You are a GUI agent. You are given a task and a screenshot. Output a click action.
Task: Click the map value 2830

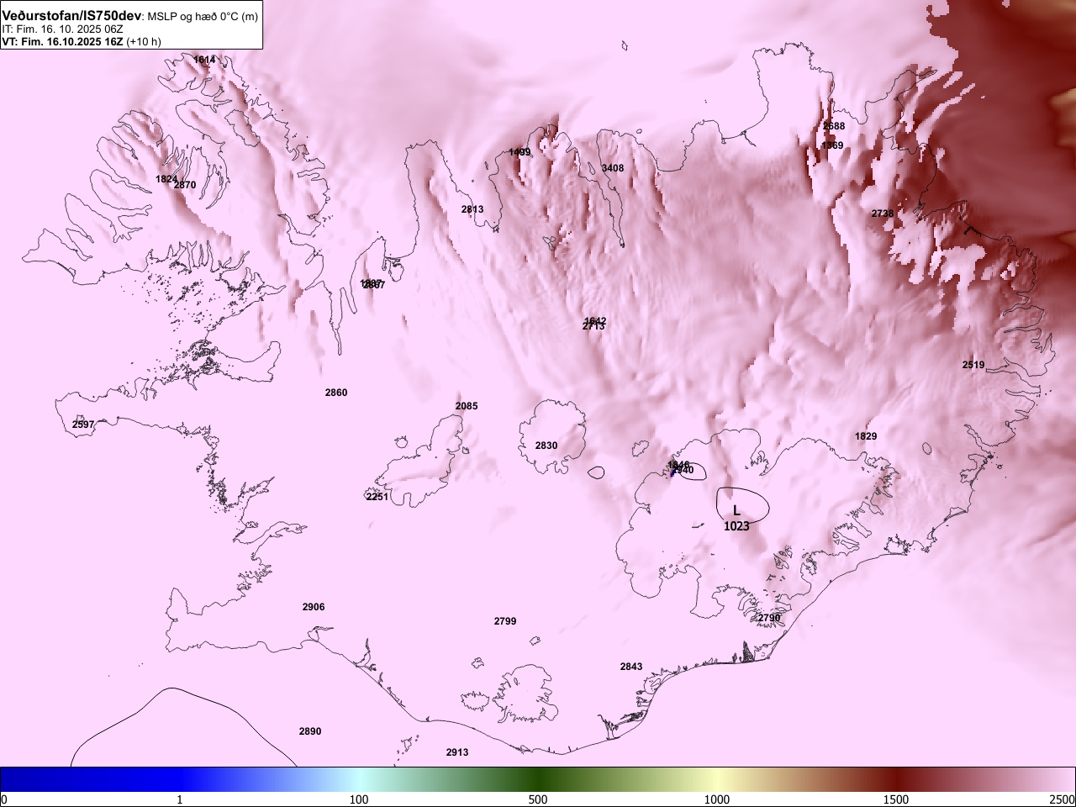tap(546, 446)
